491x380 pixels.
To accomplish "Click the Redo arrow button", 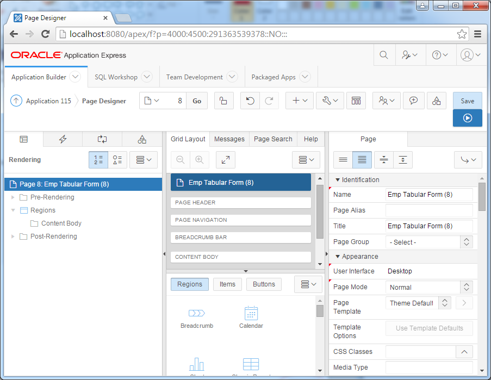I will [269, 101].
